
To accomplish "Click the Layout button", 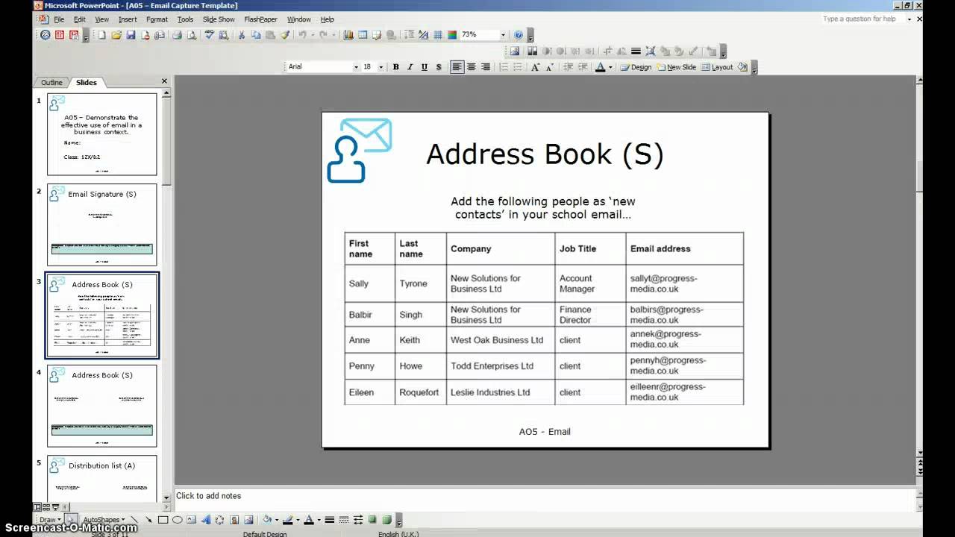I will click(716, 67).
